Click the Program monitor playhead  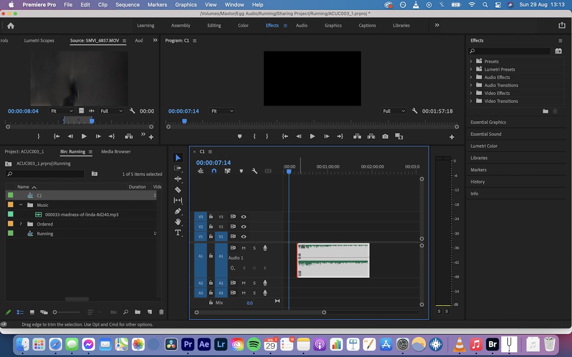184,121
